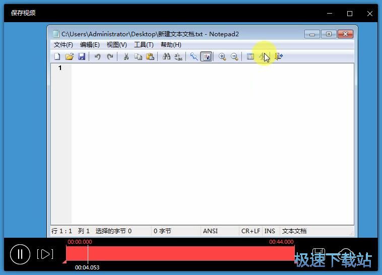Zoom out with magnifier minus icon
The width and height of the screenshot is (382, 275).
coord(234,56)
